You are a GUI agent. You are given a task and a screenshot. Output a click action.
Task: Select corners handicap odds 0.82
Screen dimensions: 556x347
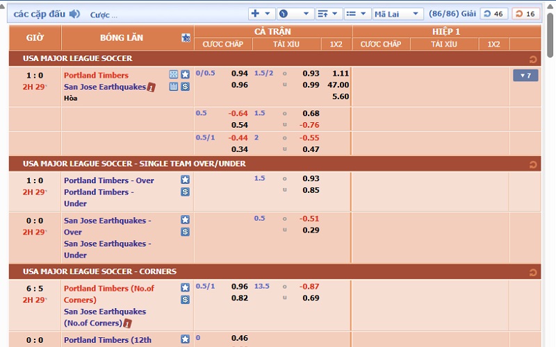[x=239, y=298]
